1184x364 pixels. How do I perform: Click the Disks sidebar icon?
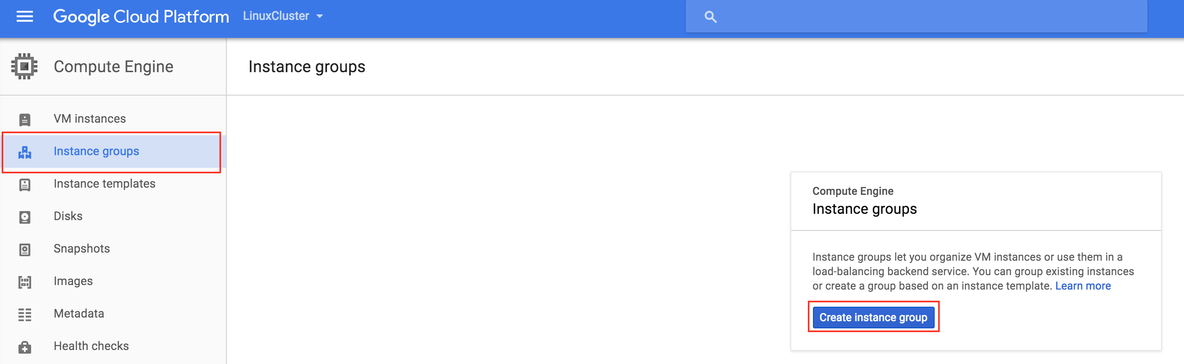pos(25,217)
